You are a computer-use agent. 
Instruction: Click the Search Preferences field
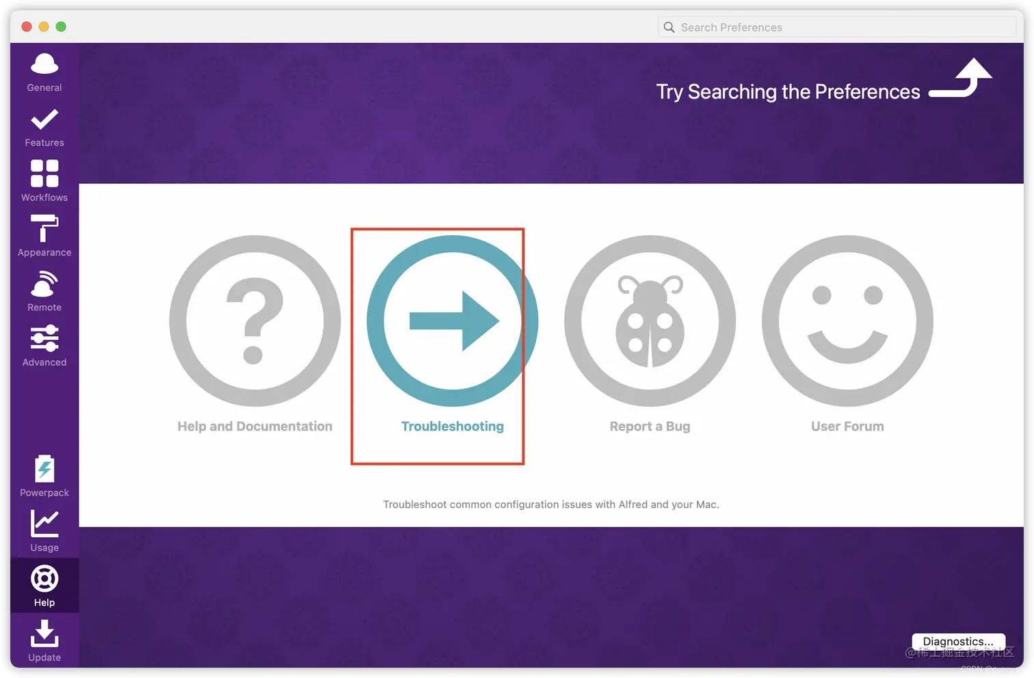tap(837, 27)
